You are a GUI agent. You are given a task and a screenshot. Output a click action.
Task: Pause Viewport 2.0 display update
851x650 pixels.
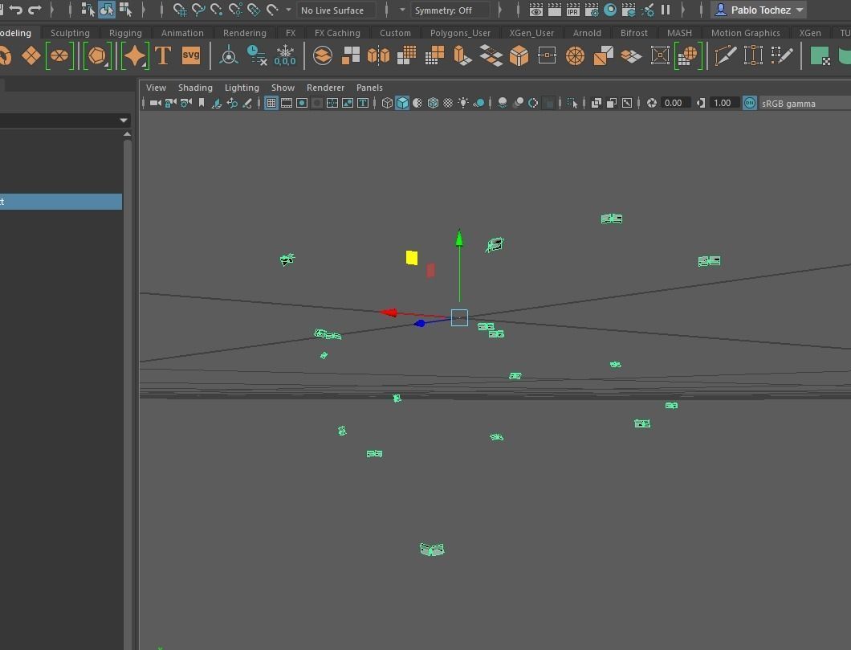[666, 10]
